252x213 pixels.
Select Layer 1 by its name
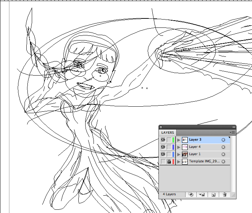195,154
